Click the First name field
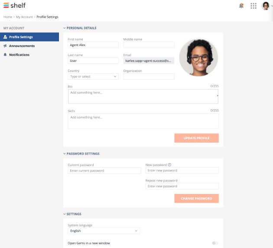The height and width of the screenshot is (248, 273). point(93,45)
